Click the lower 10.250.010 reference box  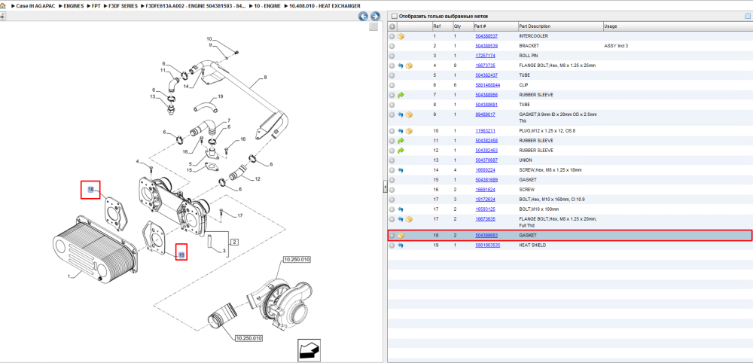(x=248, y=338)
